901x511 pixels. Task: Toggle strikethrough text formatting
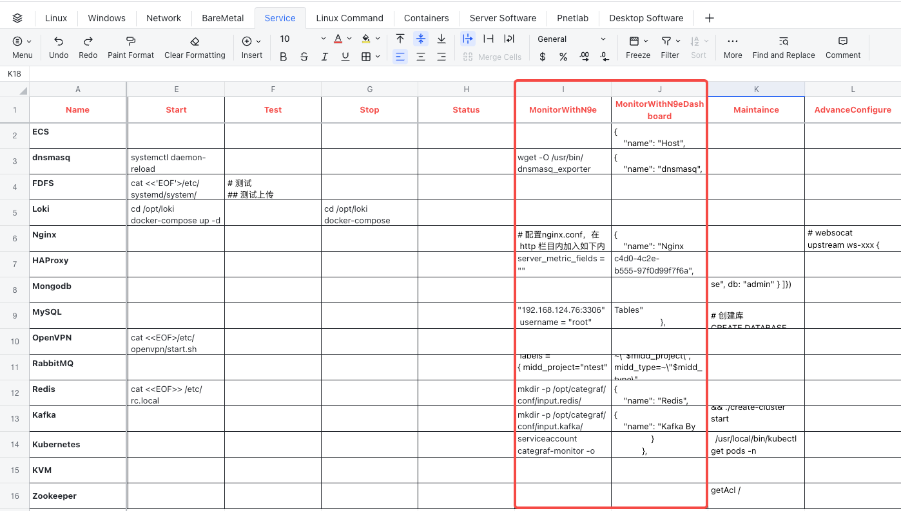click(x=304, y=57)
